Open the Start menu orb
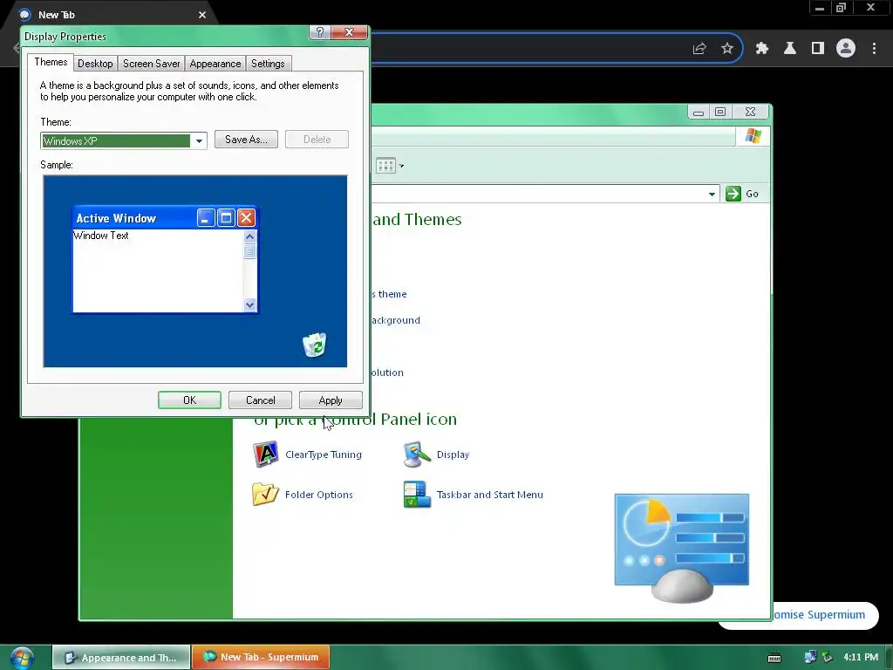 [22, 658]
